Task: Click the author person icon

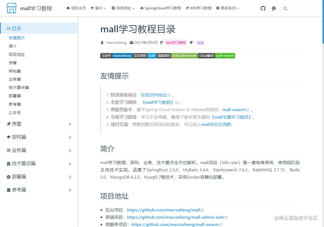Action: coord(102,42)
